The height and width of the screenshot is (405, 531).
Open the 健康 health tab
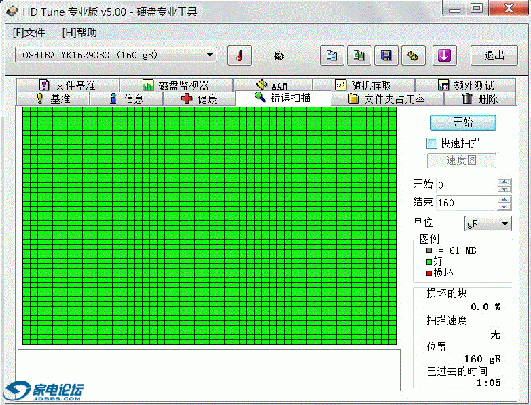(199, 99)
